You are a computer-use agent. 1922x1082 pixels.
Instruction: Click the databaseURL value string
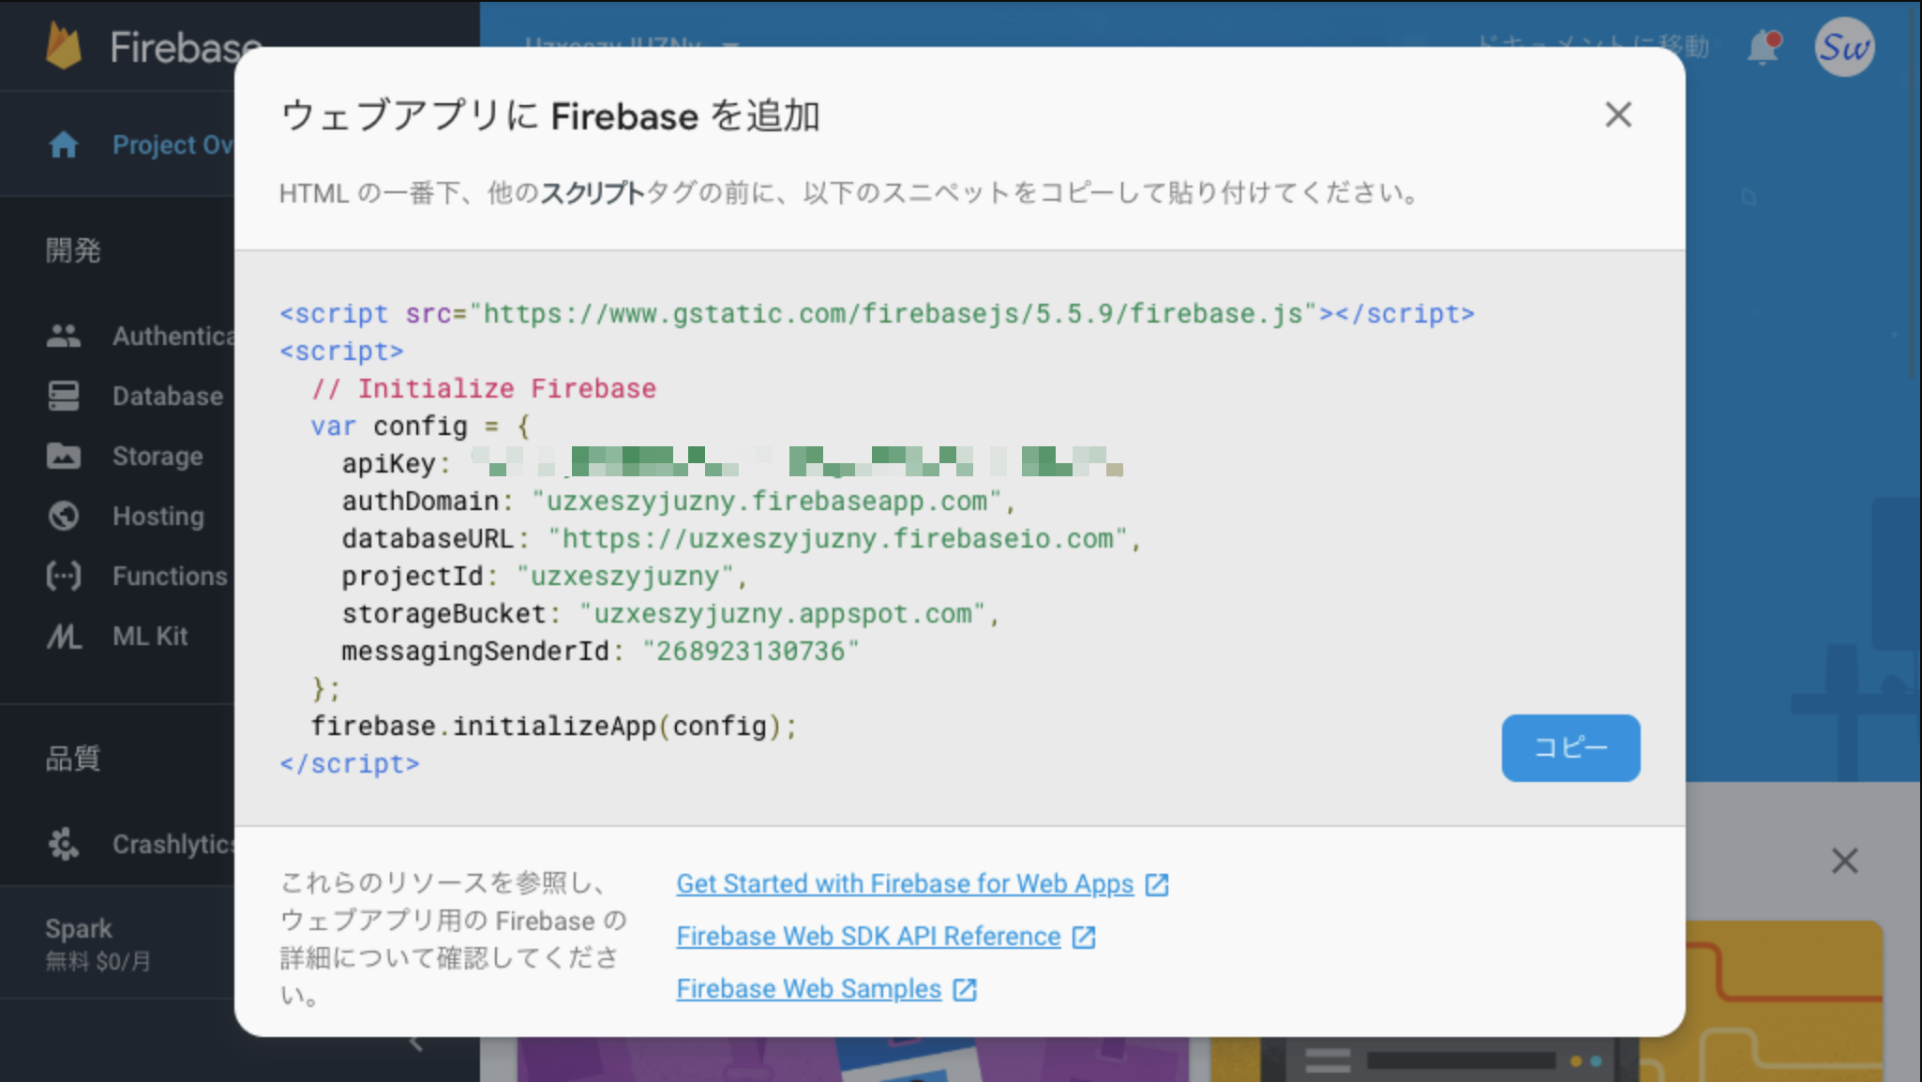(x=837, y=539)
